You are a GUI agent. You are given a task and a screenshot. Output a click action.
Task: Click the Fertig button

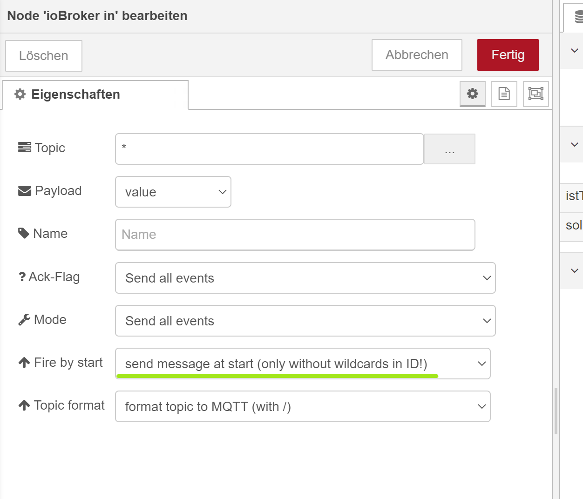coord(508,55)
